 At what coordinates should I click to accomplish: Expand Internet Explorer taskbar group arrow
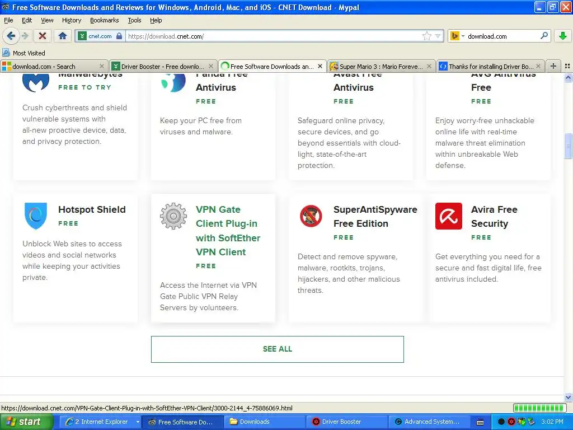[x=138, y=422]
